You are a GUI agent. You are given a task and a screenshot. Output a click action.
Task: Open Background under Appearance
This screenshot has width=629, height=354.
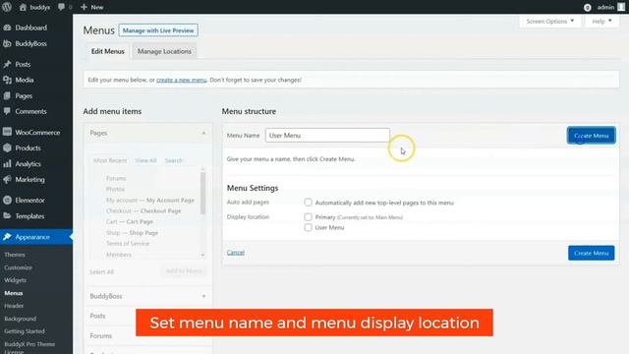coord(20,319)
